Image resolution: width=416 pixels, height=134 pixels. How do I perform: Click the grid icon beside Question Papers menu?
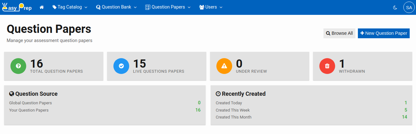pos(148,7)
